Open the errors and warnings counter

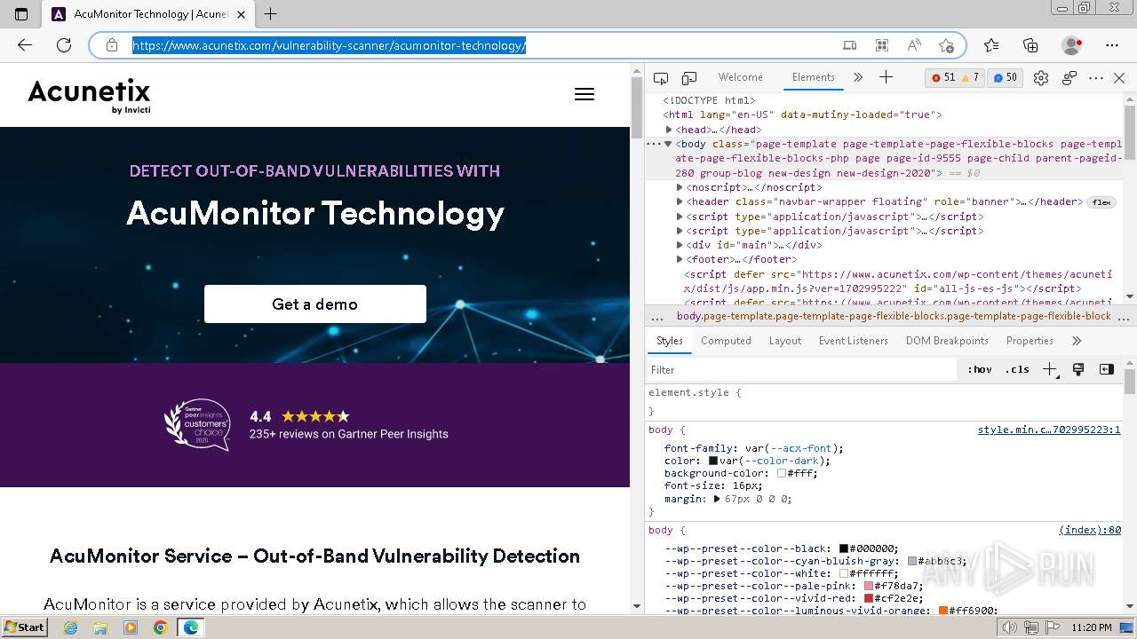(954, 77)
